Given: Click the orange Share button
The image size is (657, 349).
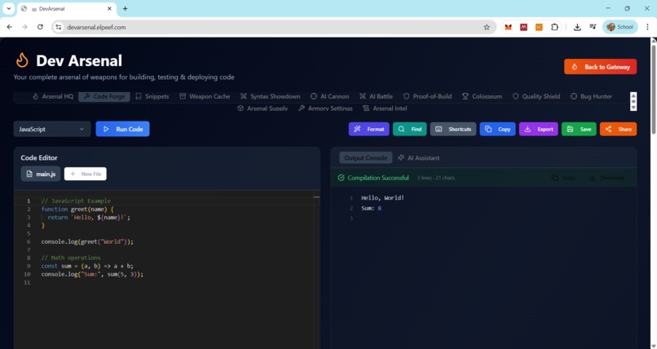Looking at the screenshot, I should tap(618, 129).
